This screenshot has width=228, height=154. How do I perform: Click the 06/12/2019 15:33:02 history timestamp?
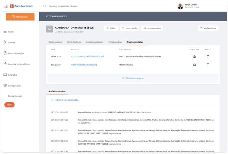[x=59, y=131]
